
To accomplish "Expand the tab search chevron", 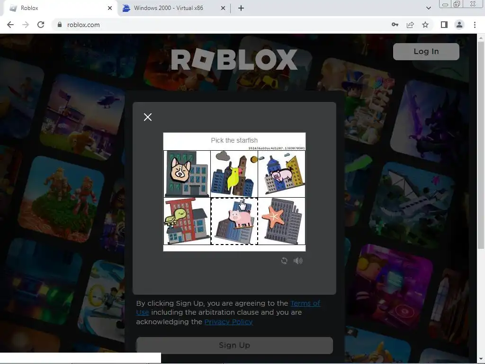I will pos(428,8).
